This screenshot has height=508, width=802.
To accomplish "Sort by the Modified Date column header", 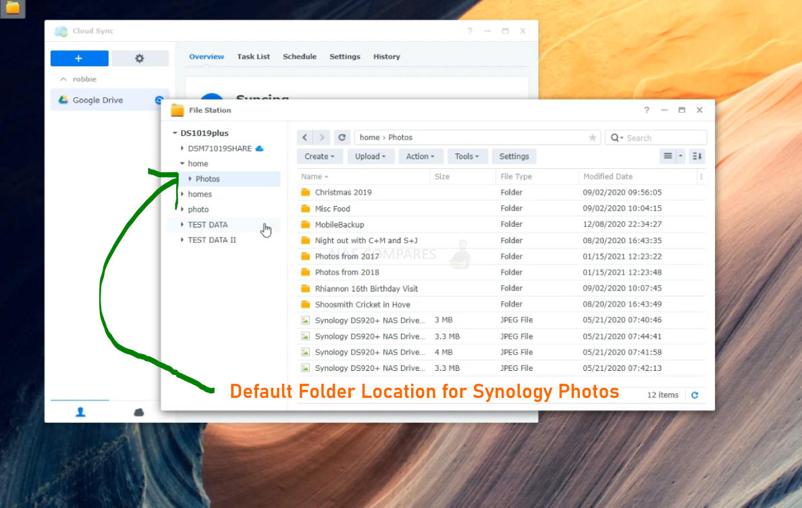I will 638,176.
